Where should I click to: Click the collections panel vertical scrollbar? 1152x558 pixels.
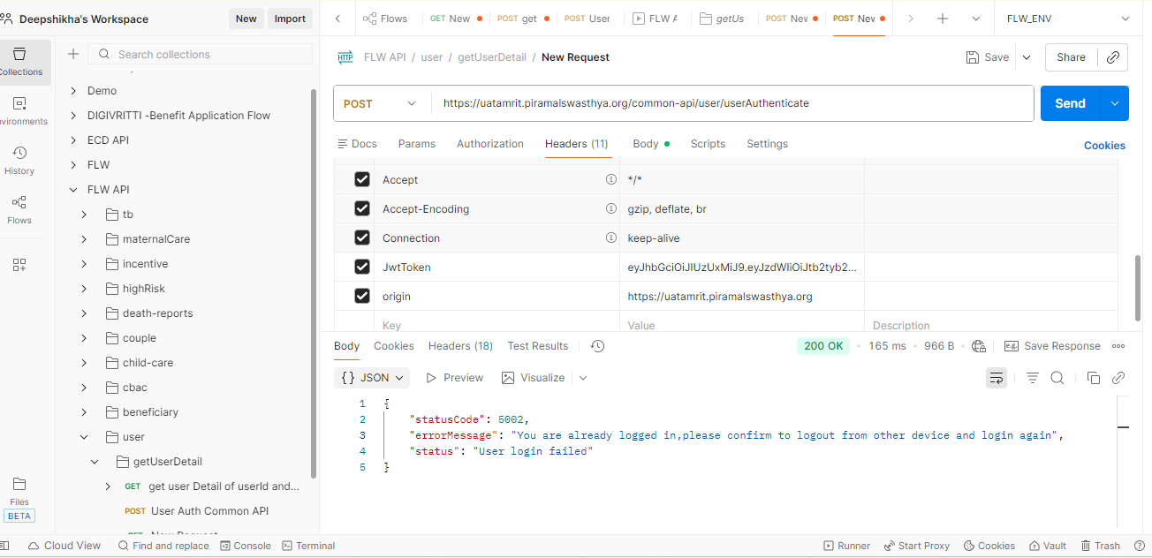pos(314,283)
